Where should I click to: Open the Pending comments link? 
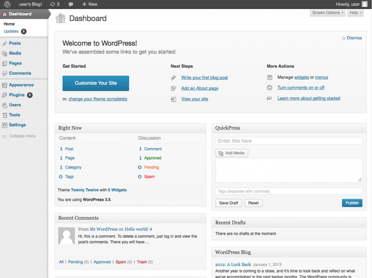(x=152, y=167)
